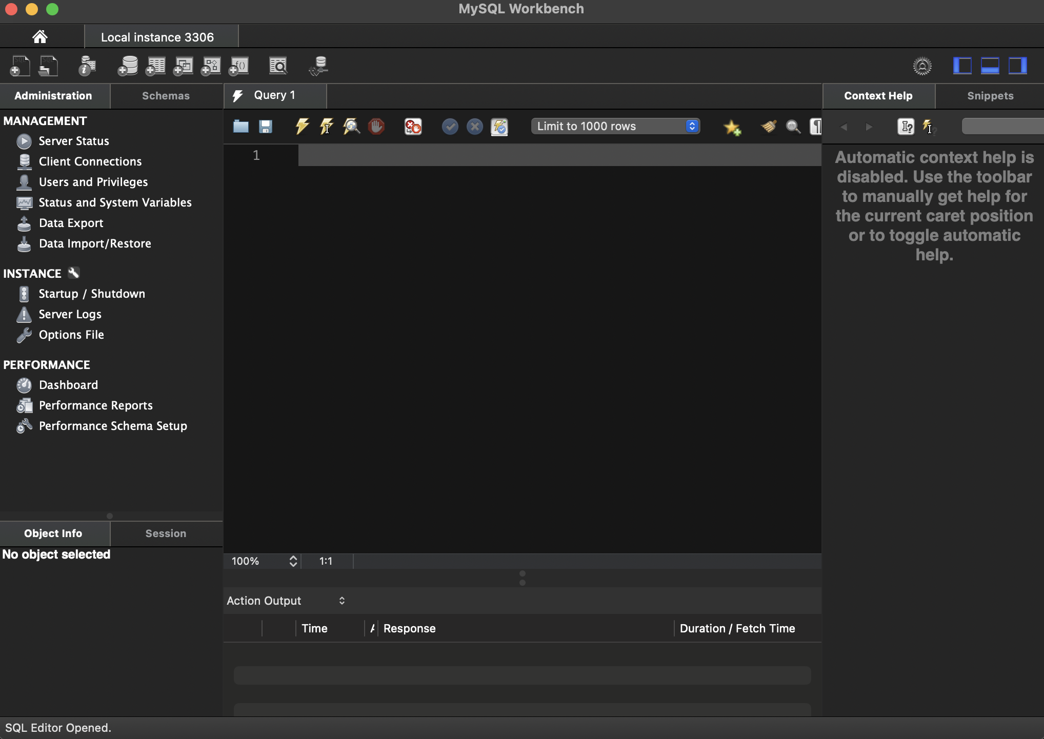This screenshot has height=739, width=1044.
Task: Switch to the Schemas tab
Action: coord(166,96)
